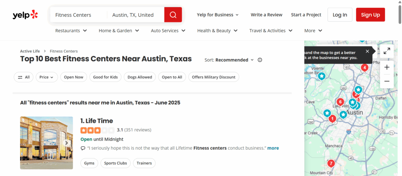The image size is (402, 176).
Task: Expand the map to full screen
Action: point(387,51)
